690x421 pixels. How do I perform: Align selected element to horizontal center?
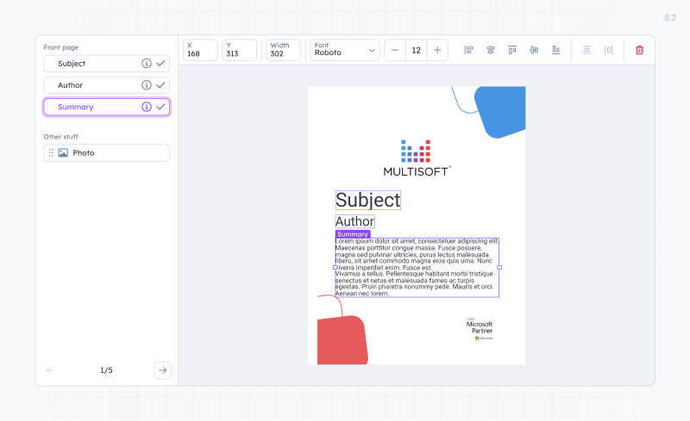point(490,50)
